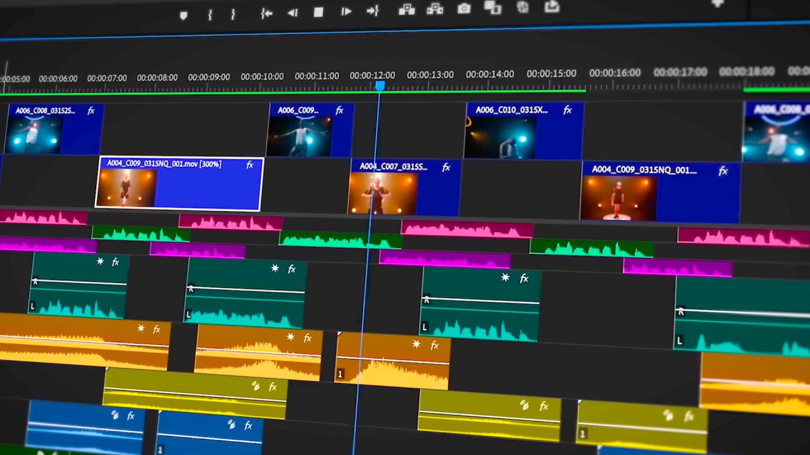Viewport: 810px width, 455px height.
Task: Select the A004_C009_0315NQ_001.mov [300%] clip
Action: point(179,183)
